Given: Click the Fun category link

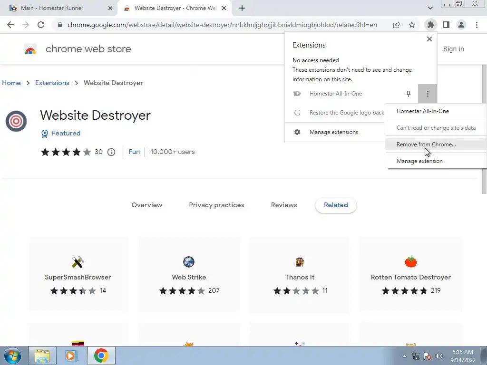Looking at the screenshot, I should [x=134, y=152].
